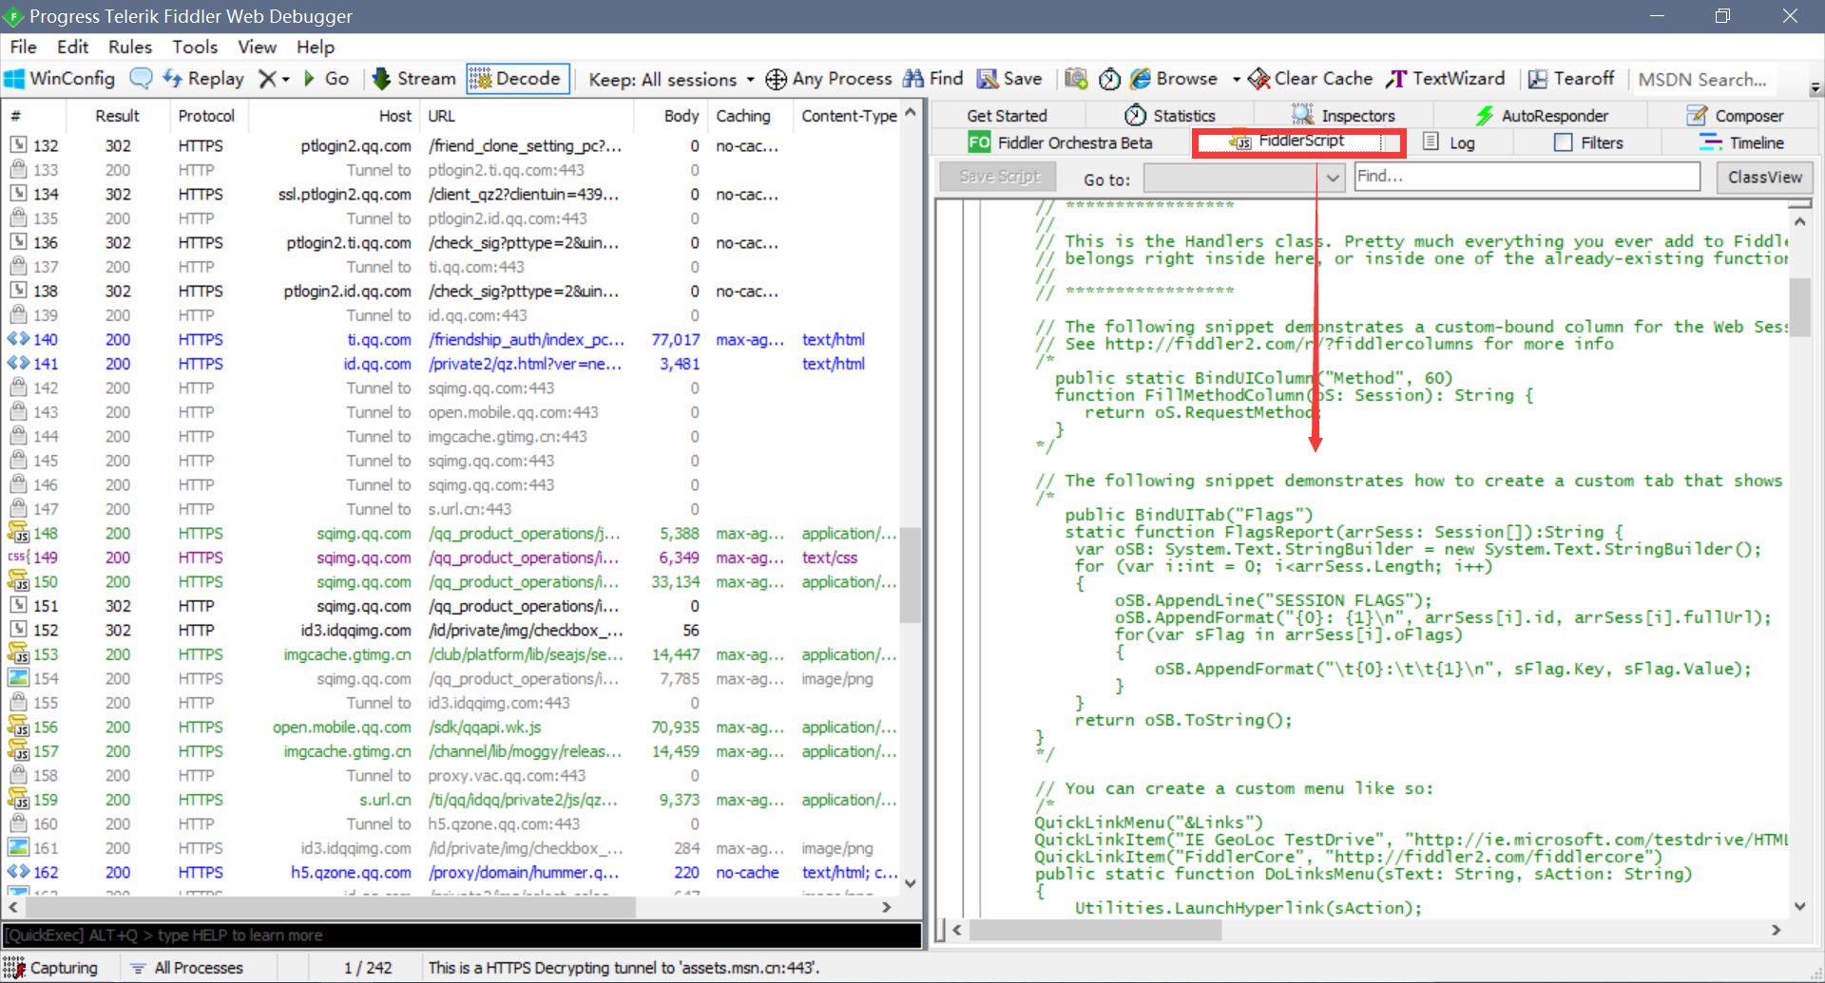Screen dimensions: 1825x983
Task: Select the FiddlerScript tab
Action: (x=1299, y=142)
